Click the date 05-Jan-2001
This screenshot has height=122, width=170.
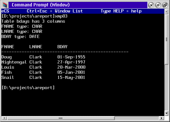pos(71,72)
